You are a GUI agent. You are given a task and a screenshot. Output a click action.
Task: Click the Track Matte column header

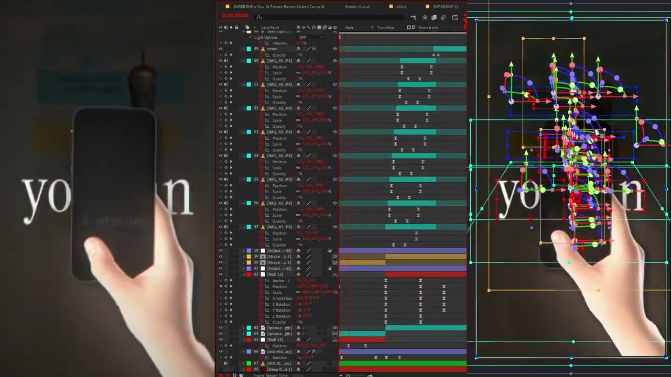point(385,27)
